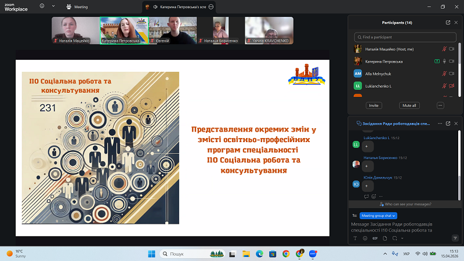Send chat message with arrow icon

coord(455,238)
